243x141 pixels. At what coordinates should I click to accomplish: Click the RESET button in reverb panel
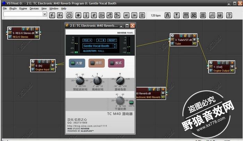click(112, 40)
